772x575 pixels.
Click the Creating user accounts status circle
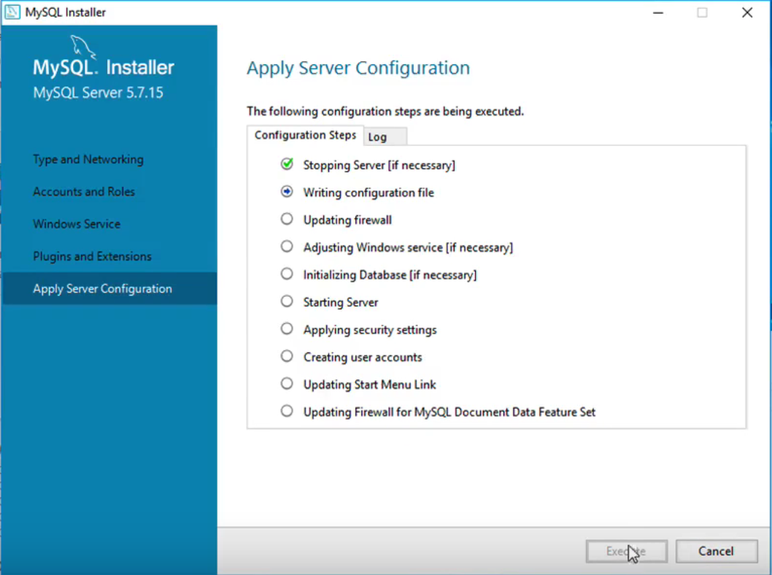(x=287, y=356)
